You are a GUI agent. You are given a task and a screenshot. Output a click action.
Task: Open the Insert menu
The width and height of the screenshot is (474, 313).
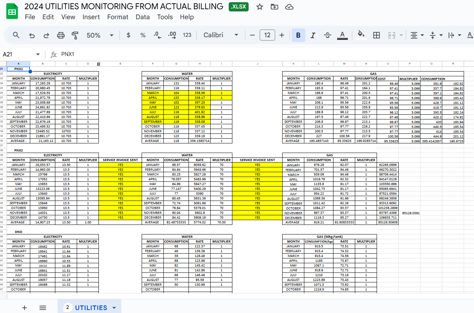coord(91,17)
